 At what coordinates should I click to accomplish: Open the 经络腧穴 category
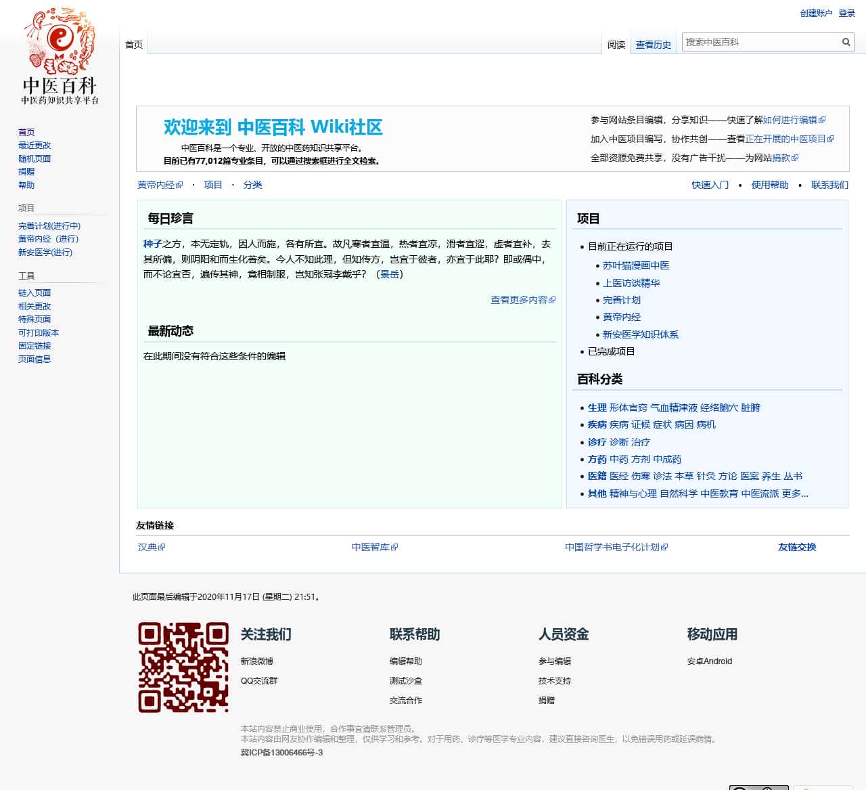coord(719,408)
